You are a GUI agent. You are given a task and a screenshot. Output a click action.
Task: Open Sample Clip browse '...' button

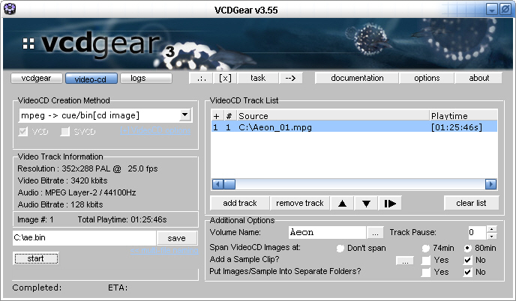pos(405,261)
